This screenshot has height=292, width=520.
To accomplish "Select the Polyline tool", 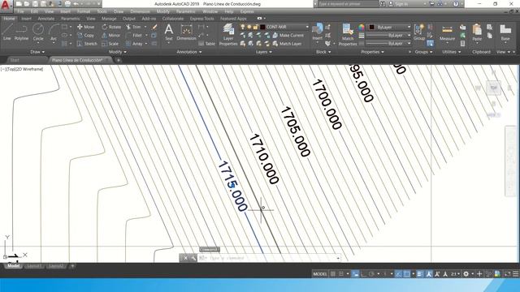I will point(21,32).
